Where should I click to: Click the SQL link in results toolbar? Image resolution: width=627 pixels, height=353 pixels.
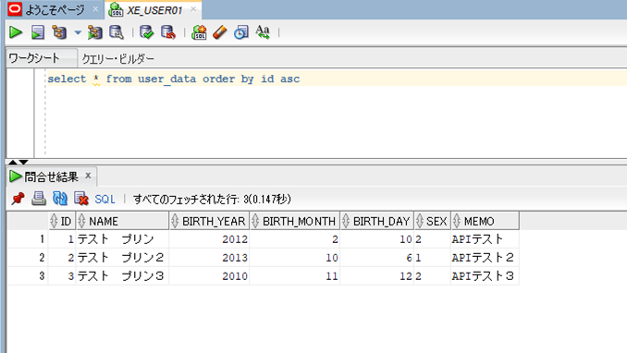click(104, 199)
